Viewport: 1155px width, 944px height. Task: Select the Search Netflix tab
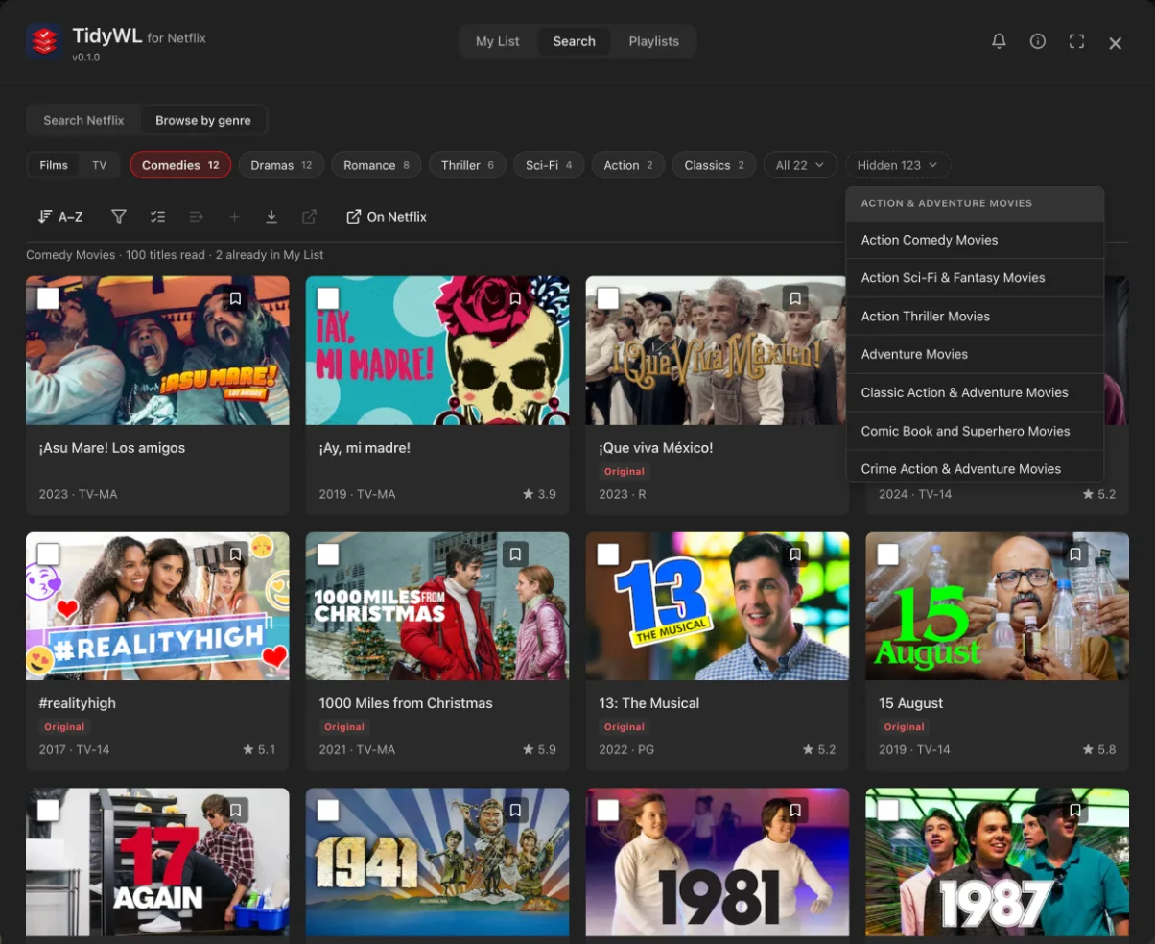point(83,120)
